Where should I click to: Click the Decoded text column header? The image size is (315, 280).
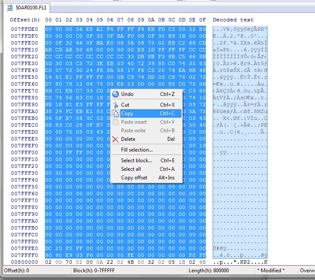[233, 20]
